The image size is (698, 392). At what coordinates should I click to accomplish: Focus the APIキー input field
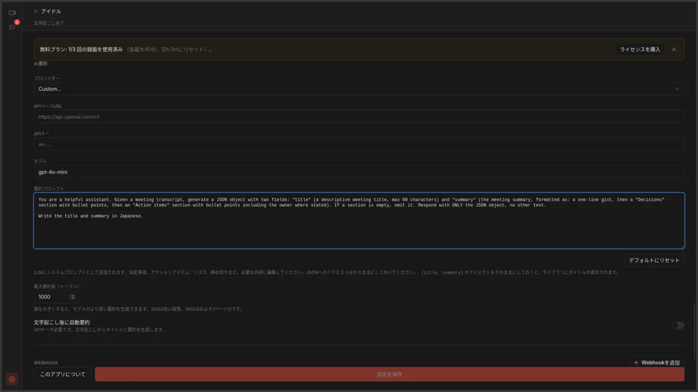pyautogui.click(x=359, y=144)
